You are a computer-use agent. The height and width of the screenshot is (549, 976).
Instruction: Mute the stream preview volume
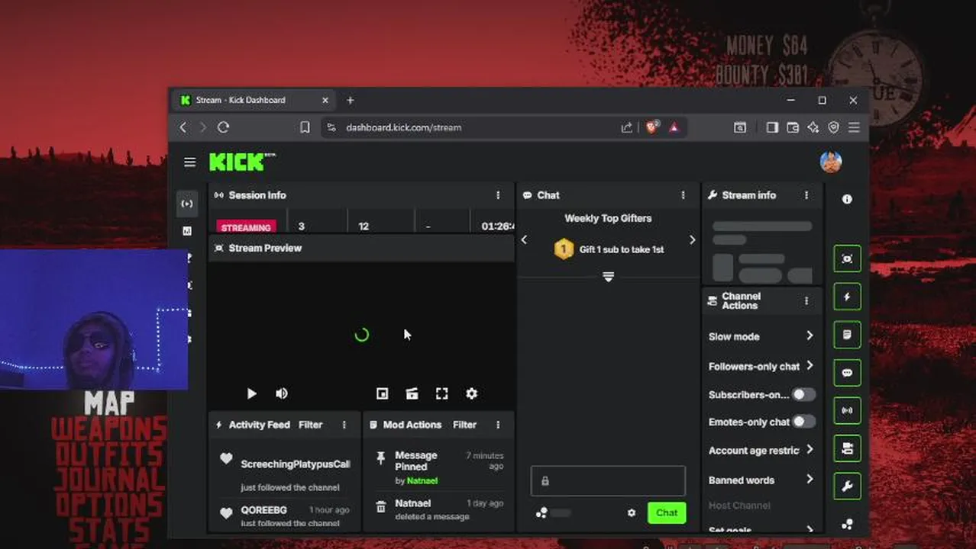click(x=281, y=393)
